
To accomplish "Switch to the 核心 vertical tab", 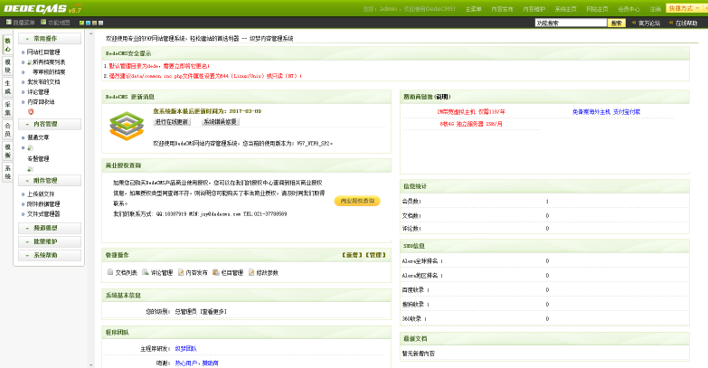I will coord(7,45).
